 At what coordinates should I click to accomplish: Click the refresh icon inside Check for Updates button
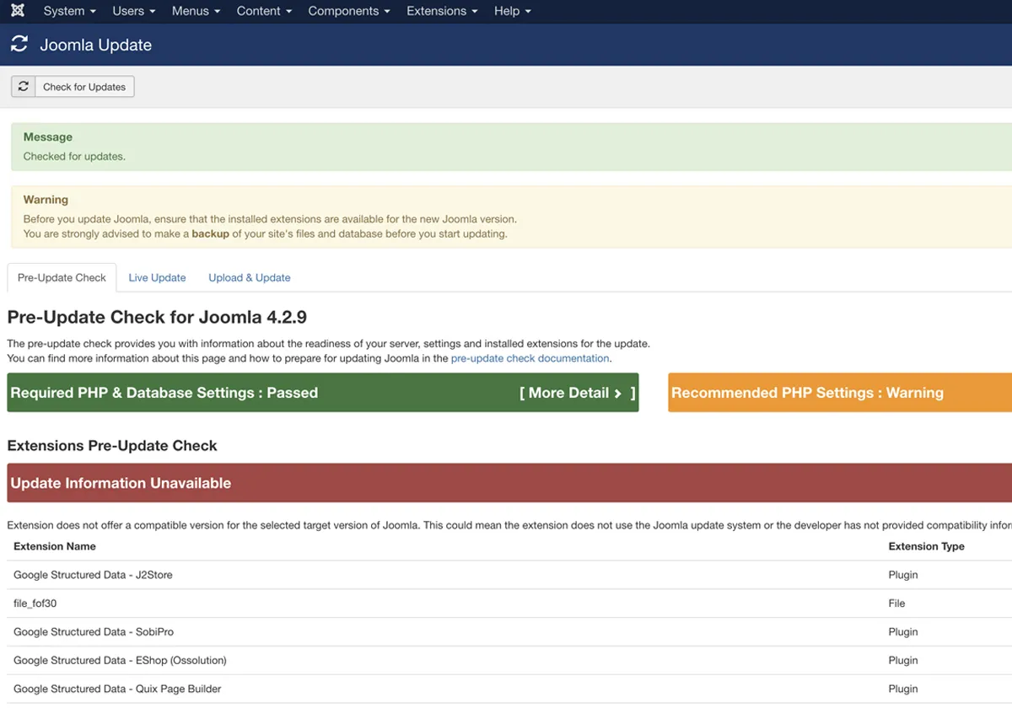(x=23, y=86)
